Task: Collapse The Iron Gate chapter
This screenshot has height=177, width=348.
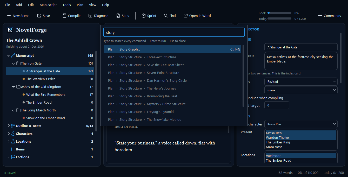Action: coord(14,64)
